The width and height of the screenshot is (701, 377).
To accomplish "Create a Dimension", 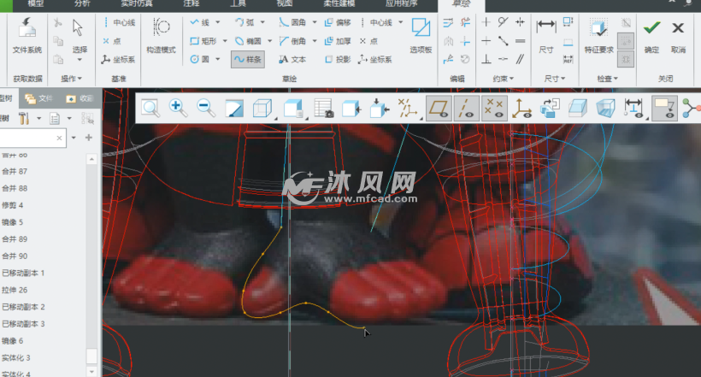I will tap(546, 36).
